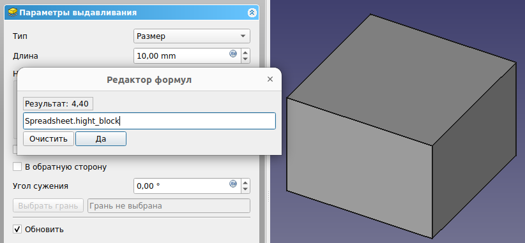Decrease Угол сужения with the down arrow
The image size is (525, 243).
click(x=245, y=189)
